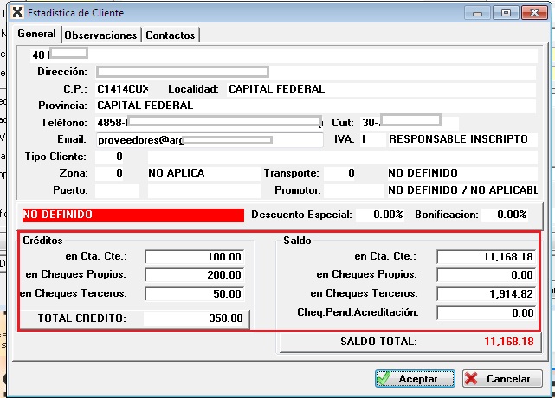This screenshot has height=398, width=555.
Task: Select the Cheq.Pend.Acreditación field
Action: pyautogui.click(x=486, y=313)
